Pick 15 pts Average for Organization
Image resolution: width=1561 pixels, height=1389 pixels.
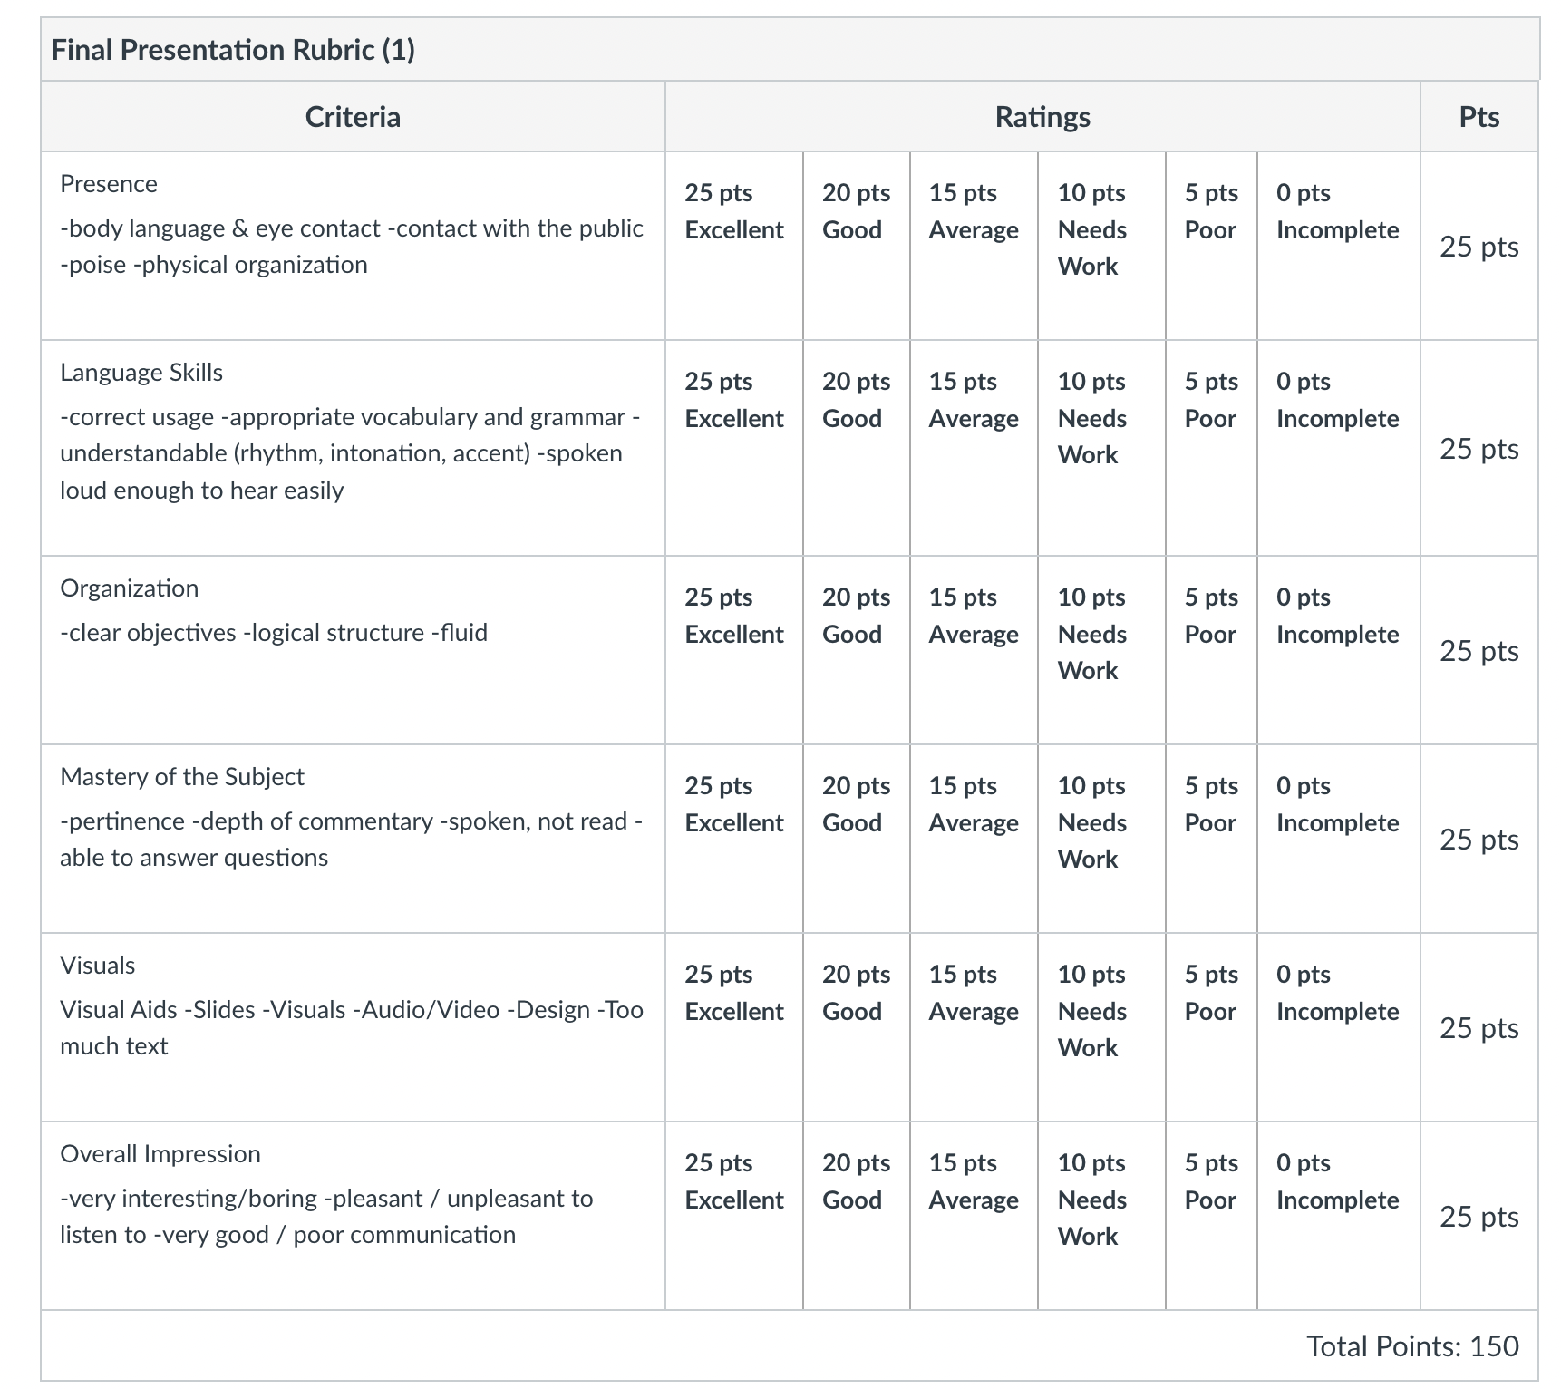pos(974,650)
